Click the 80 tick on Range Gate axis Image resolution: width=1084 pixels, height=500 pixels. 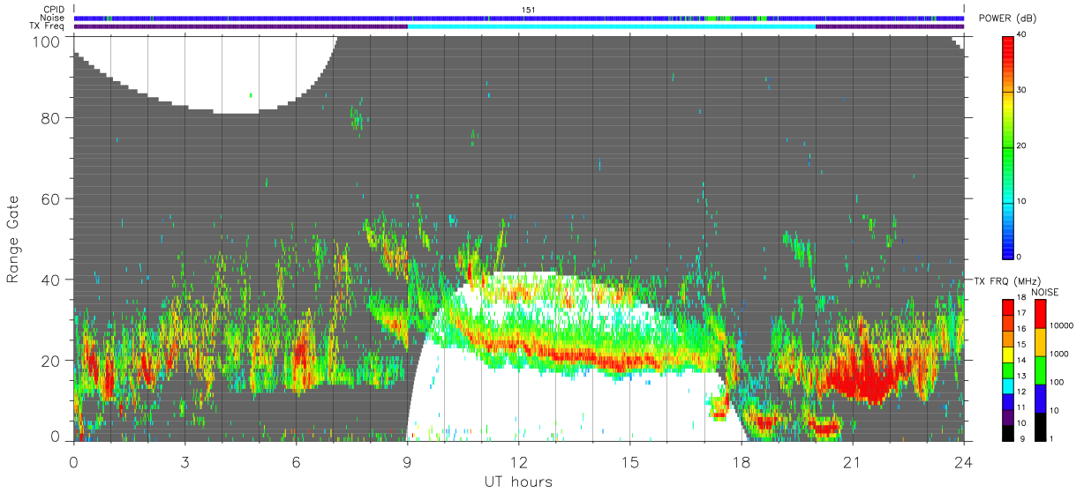(x=52, y=117)
